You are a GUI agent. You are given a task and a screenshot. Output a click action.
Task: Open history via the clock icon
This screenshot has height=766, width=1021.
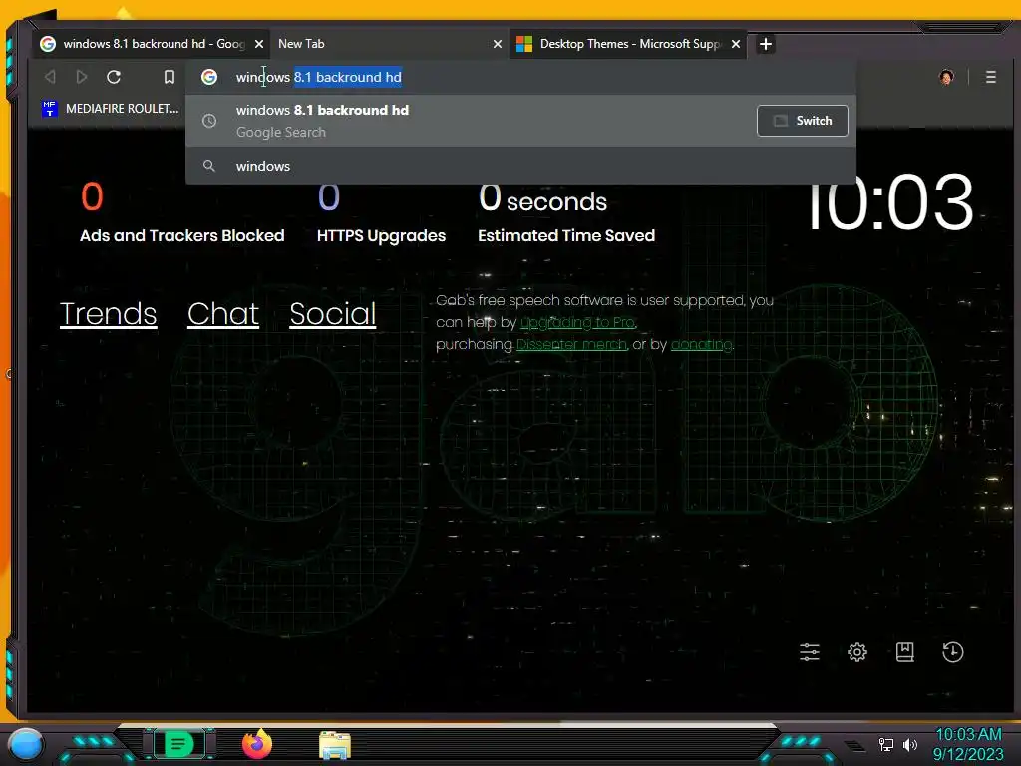tap(952, 652)
